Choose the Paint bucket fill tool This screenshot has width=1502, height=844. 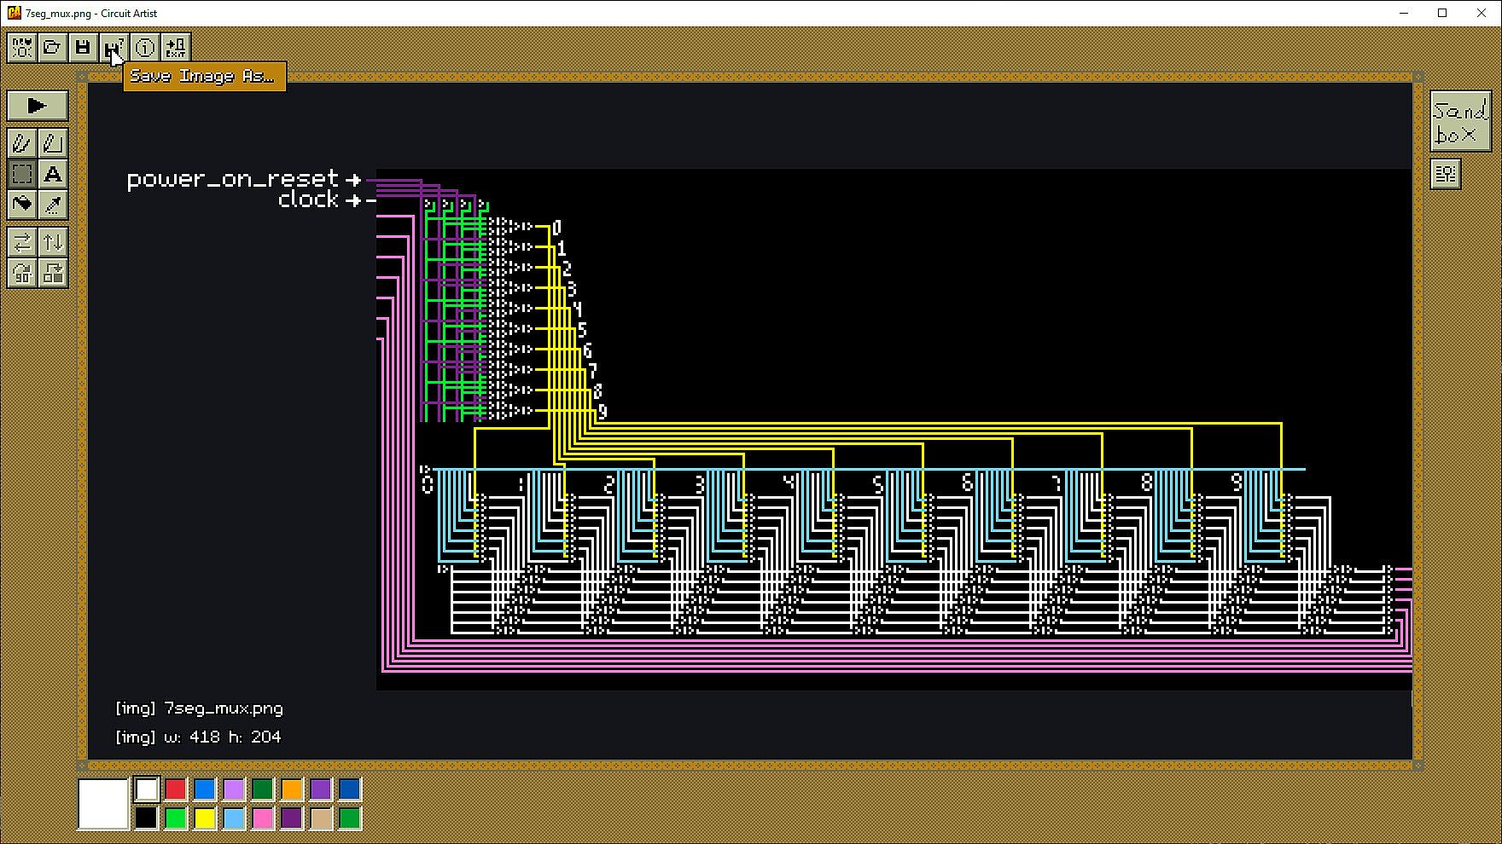[22, 205]
